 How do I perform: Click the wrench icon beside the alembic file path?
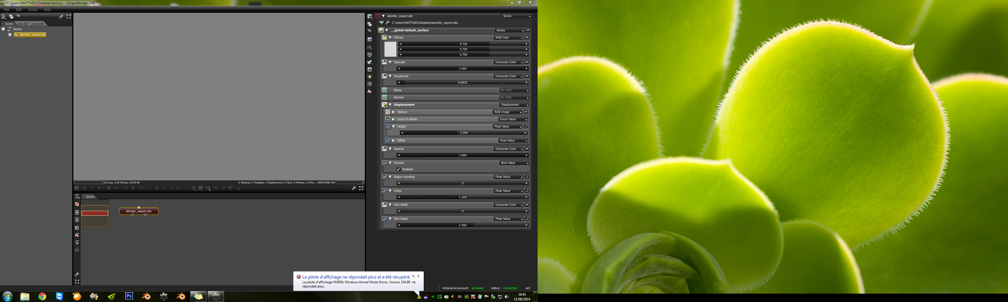(388, 23)
